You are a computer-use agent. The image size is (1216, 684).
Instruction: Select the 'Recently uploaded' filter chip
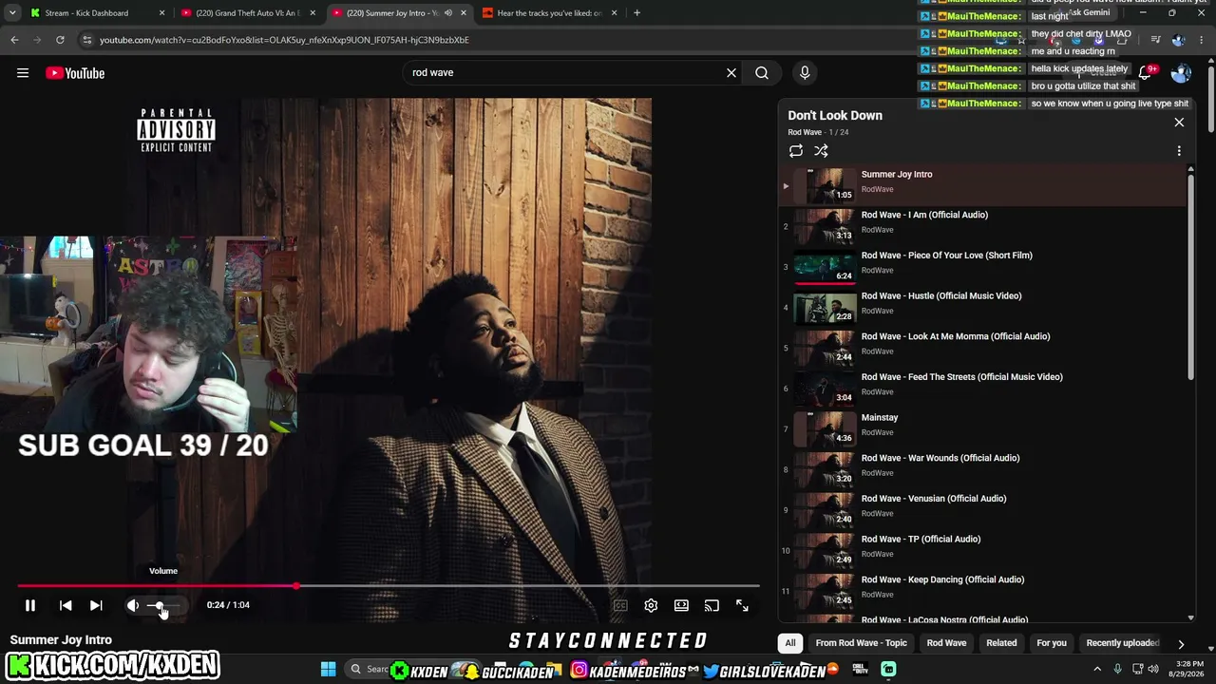point(1122,643)
